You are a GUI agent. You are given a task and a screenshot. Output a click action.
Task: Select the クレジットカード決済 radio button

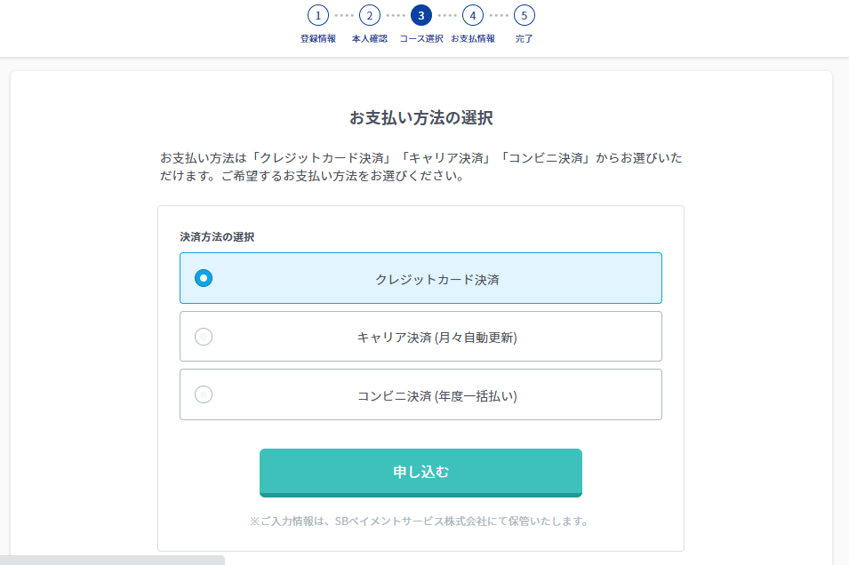coord(204,278)
